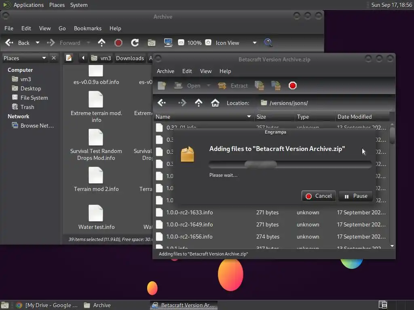Select Extreme terrain mod.info file
414x310 pixels.
[x=96, y=107]
